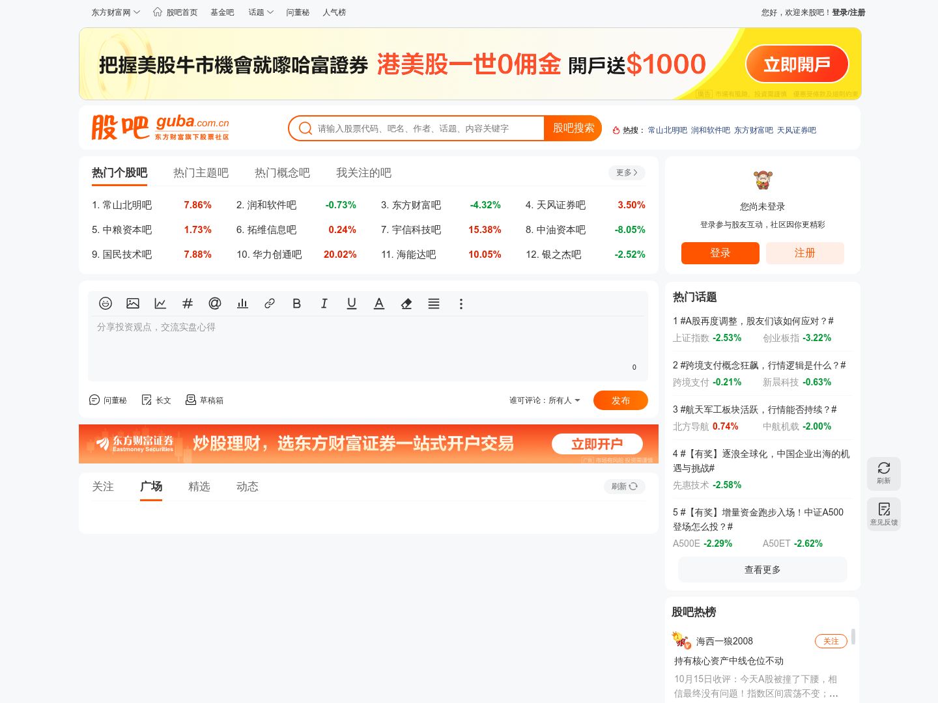
Task: Open 基金吧 in the top navigation
Action: [x=222, y=12]
